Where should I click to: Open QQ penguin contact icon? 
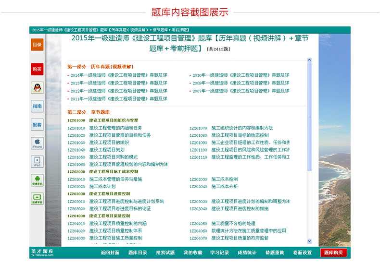coord(37,87)
